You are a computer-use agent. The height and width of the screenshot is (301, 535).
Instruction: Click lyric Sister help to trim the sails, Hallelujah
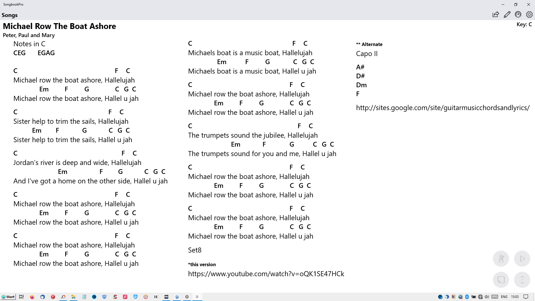click(x=71, y=121)
